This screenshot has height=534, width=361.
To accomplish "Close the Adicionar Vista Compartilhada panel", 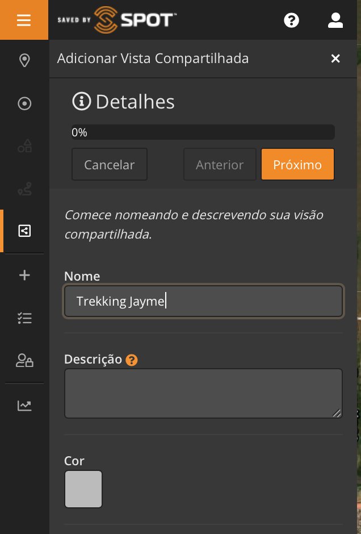I will pyautogui.click(x=335, y=59).
